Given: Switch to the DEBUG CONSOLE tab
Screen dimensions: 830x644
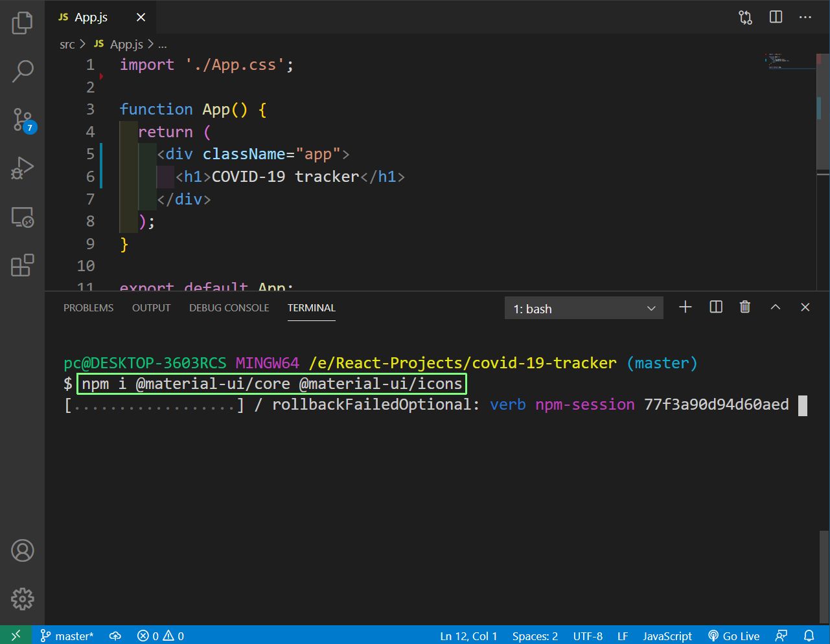Looking at the screenshot, I should click(x=229, y=308).
